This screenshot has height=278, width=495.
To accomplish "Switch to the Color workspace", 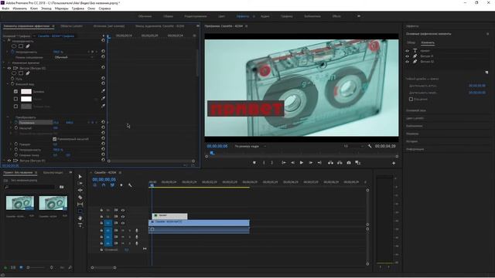I will [x=221, y=16].
